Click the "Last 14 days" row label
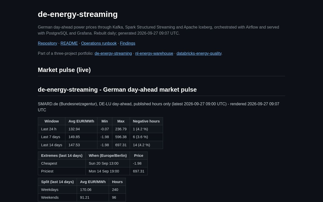 pyautogui.click(x=52, y=145)
